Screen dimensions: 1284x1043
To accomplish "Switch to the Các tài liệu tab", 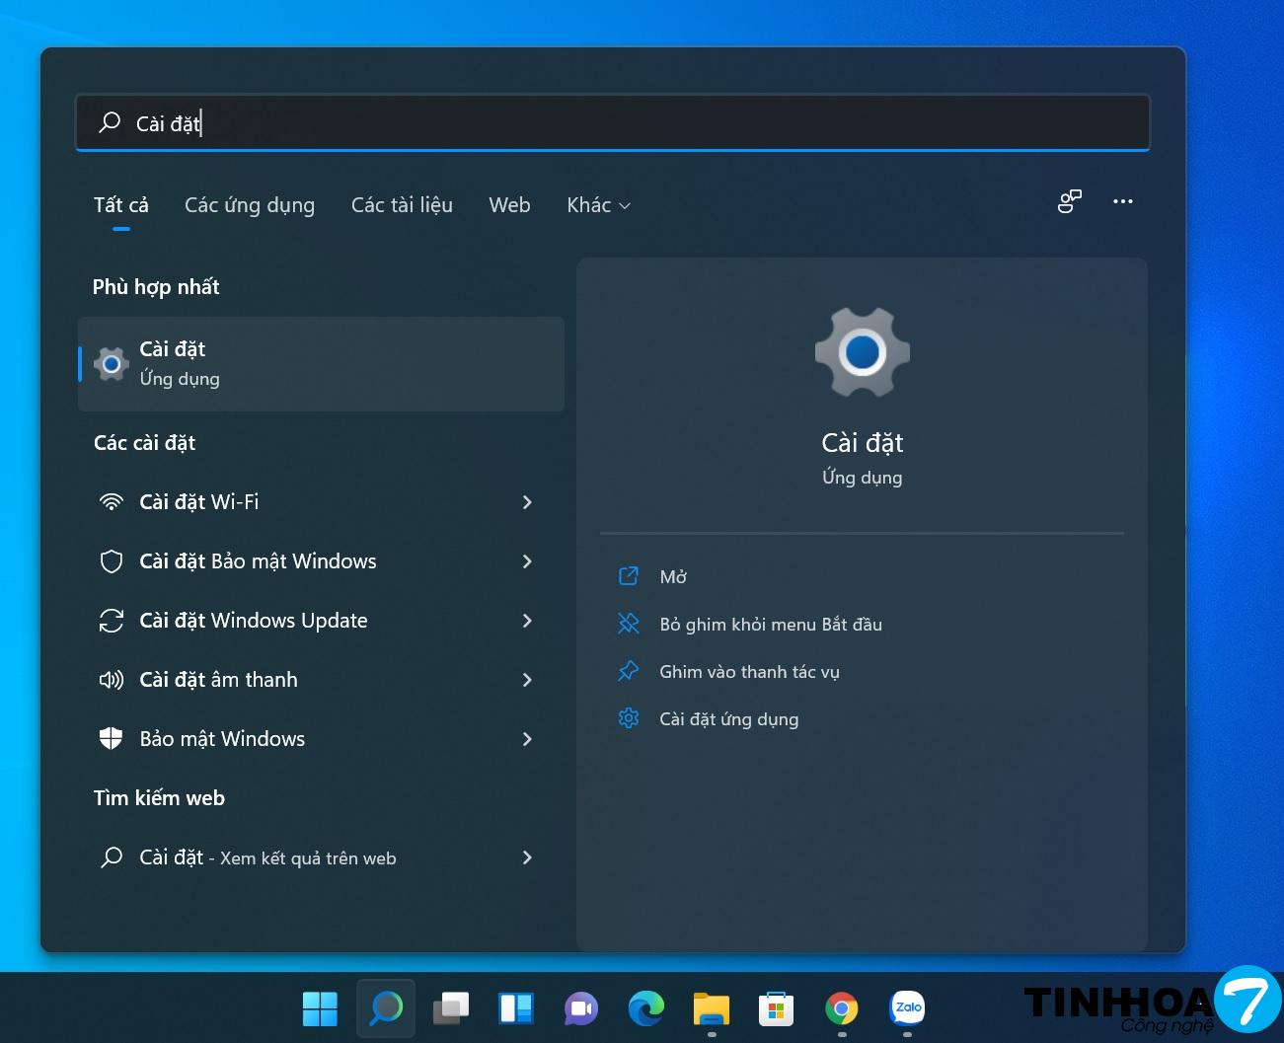I will click(402, 205).
